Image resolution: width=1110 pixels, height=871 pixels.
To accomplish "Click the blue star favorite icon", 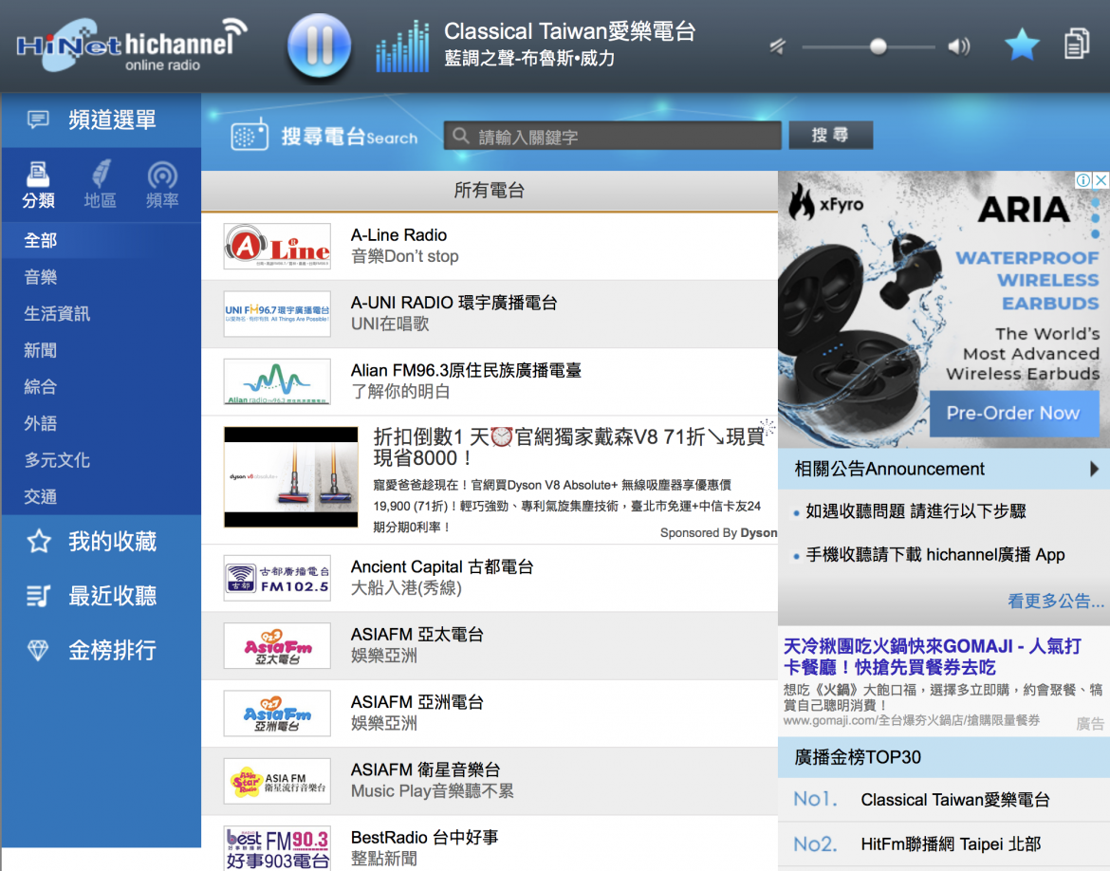I will (x=1022, y=45).
